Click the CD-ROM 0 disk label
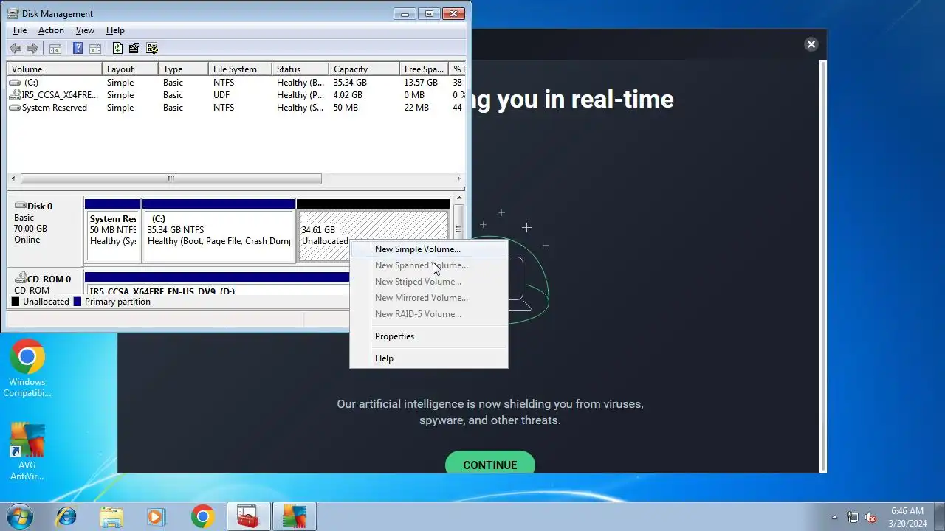Image resolution: width=945 pixels, height=531 pixels. [x=44, y=283]
